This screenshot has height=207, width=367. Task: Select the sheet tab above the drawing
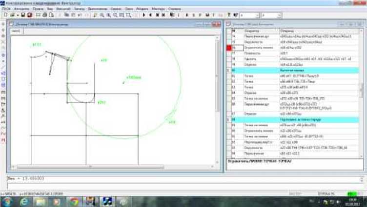point(16,31)
